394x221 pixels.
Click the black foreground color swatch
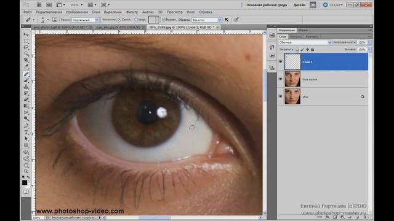[x=25, y=182]
